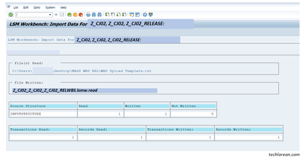
Task: Click Generate Shortcut icon
Action: (137, 14)
